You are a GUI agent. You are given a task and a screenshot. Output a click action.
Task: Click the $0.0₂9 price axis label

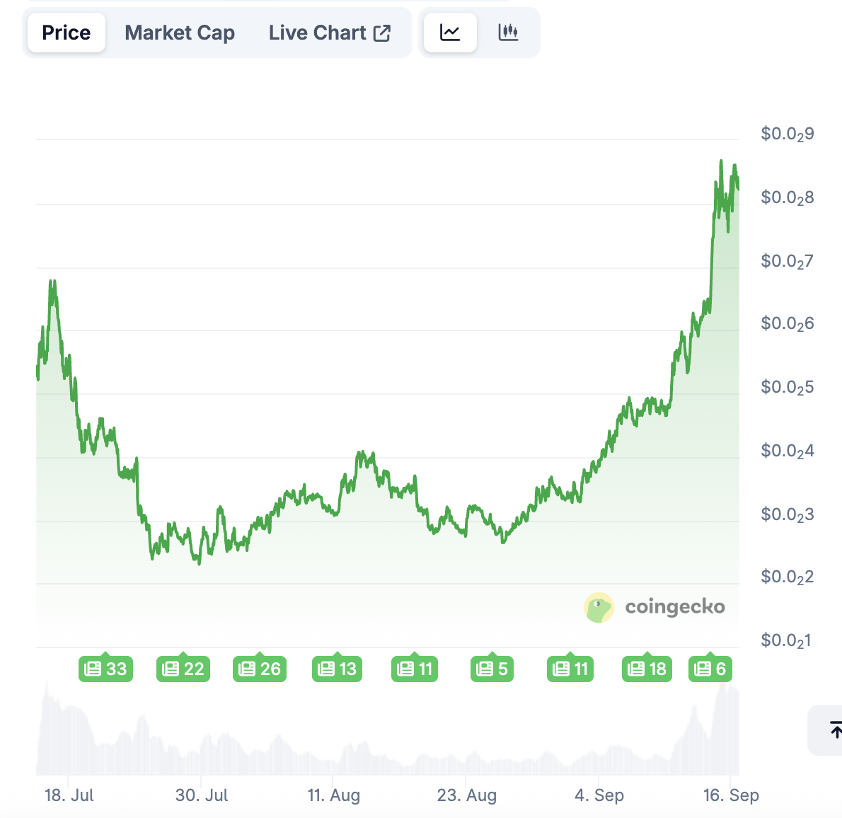(x=787, y=134)
